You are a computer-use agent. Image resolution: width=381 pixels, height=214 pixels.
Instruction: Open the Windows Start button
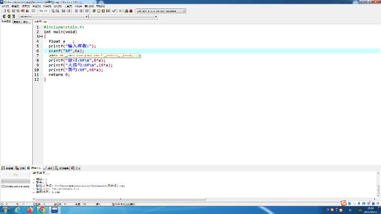click(x=5, y=210)
